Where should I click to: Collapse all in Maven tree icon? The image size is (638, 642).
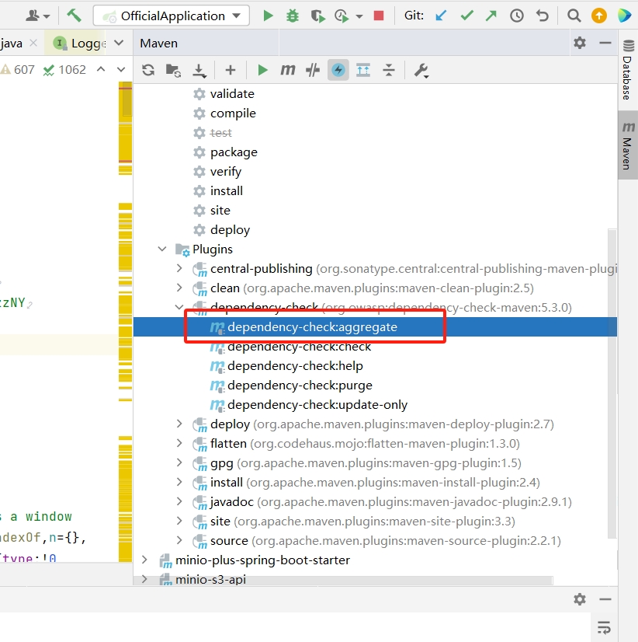point(389,70)
